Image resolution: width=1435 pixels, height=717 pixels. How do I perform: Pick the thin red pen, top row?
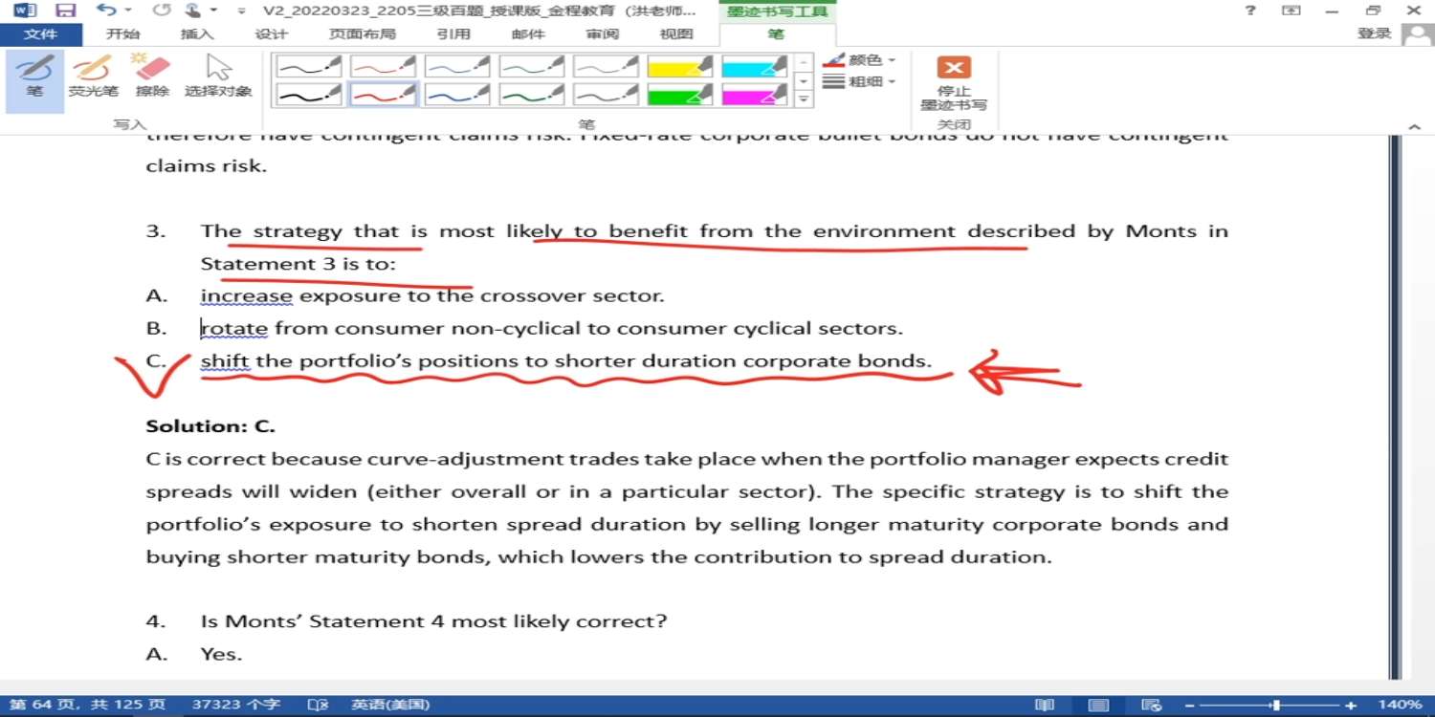(384, 67)
